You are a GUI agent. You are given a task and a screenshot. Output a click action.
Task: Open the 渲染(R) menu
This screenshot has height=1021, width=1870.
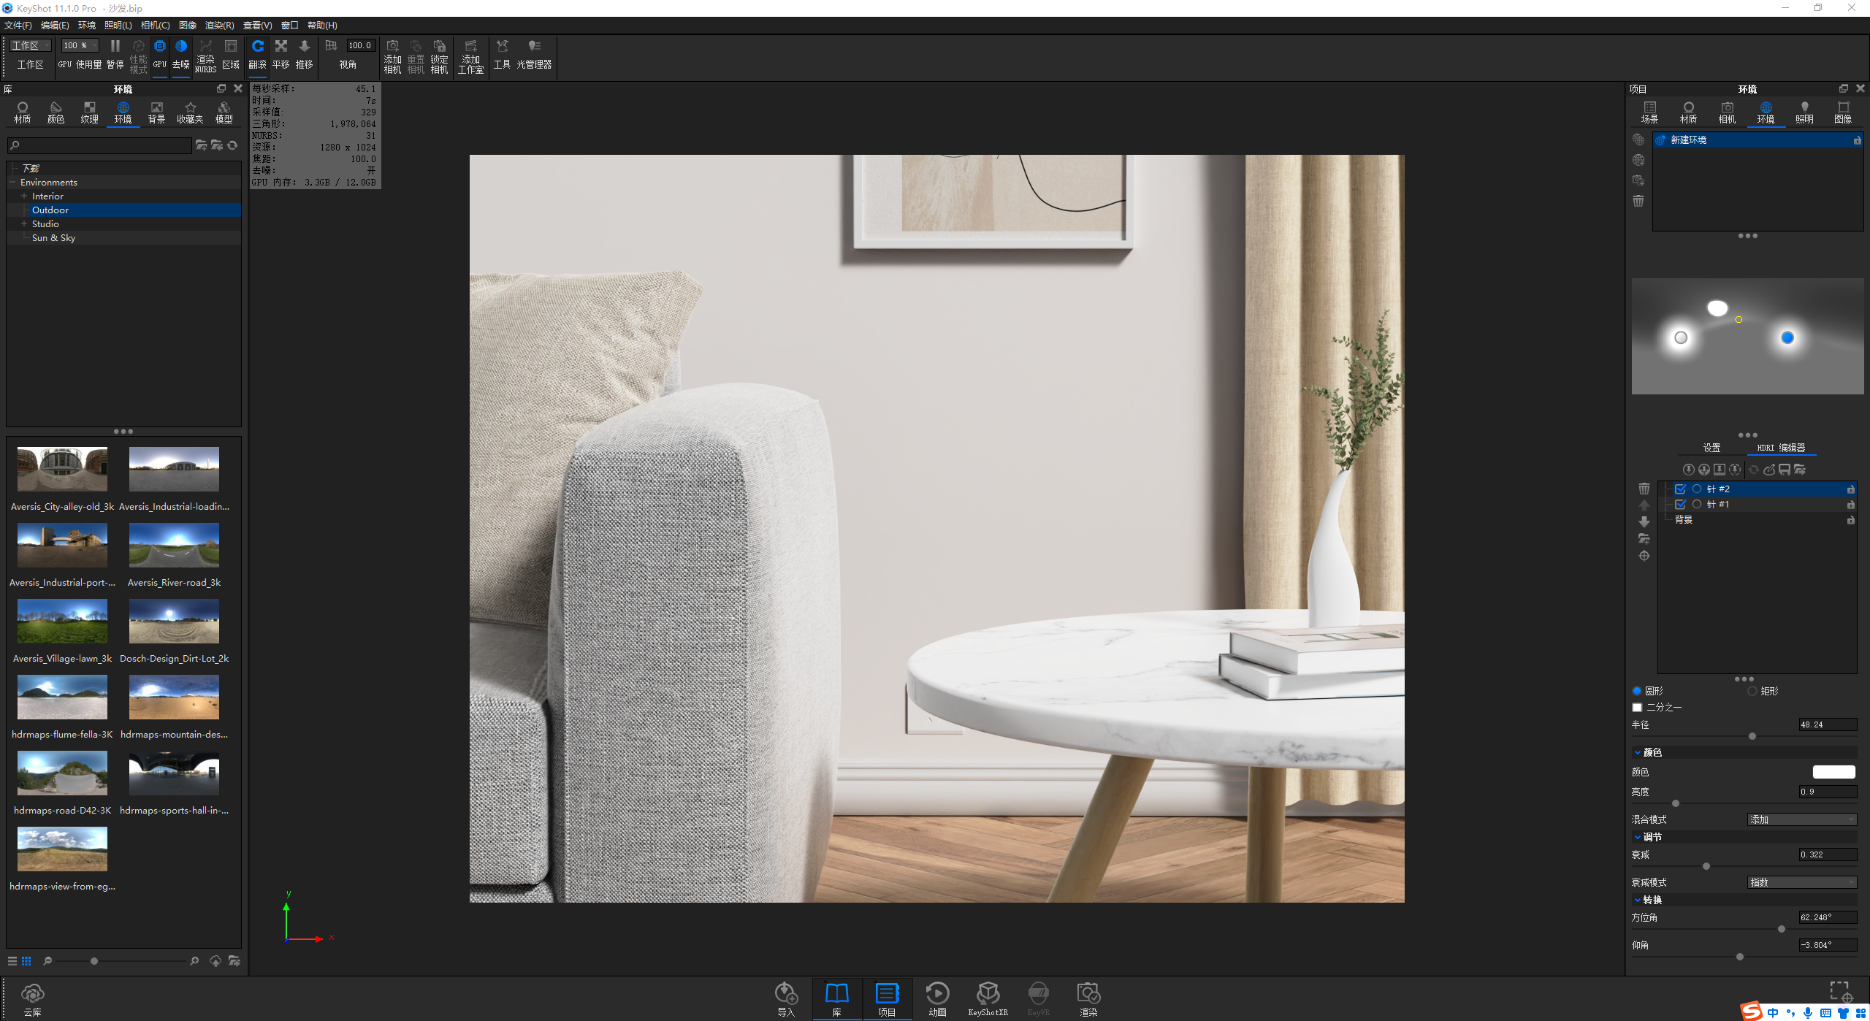click(x=219, y=25)
